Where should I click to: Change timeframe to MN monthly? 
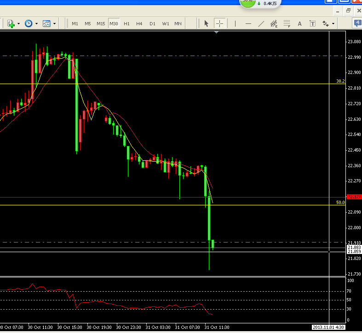tap(178, 23)
